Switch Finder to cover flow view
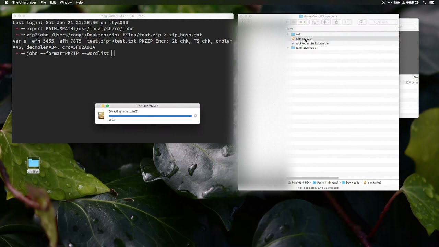This screenshot has width=439, height=247. [306, 22]
